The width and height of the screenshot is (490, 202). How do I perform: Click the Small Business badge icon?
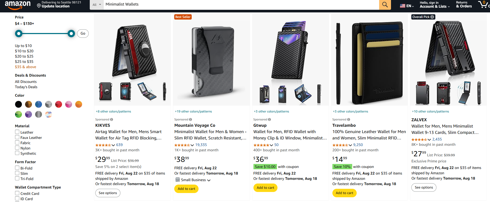[x=178, y=180]
